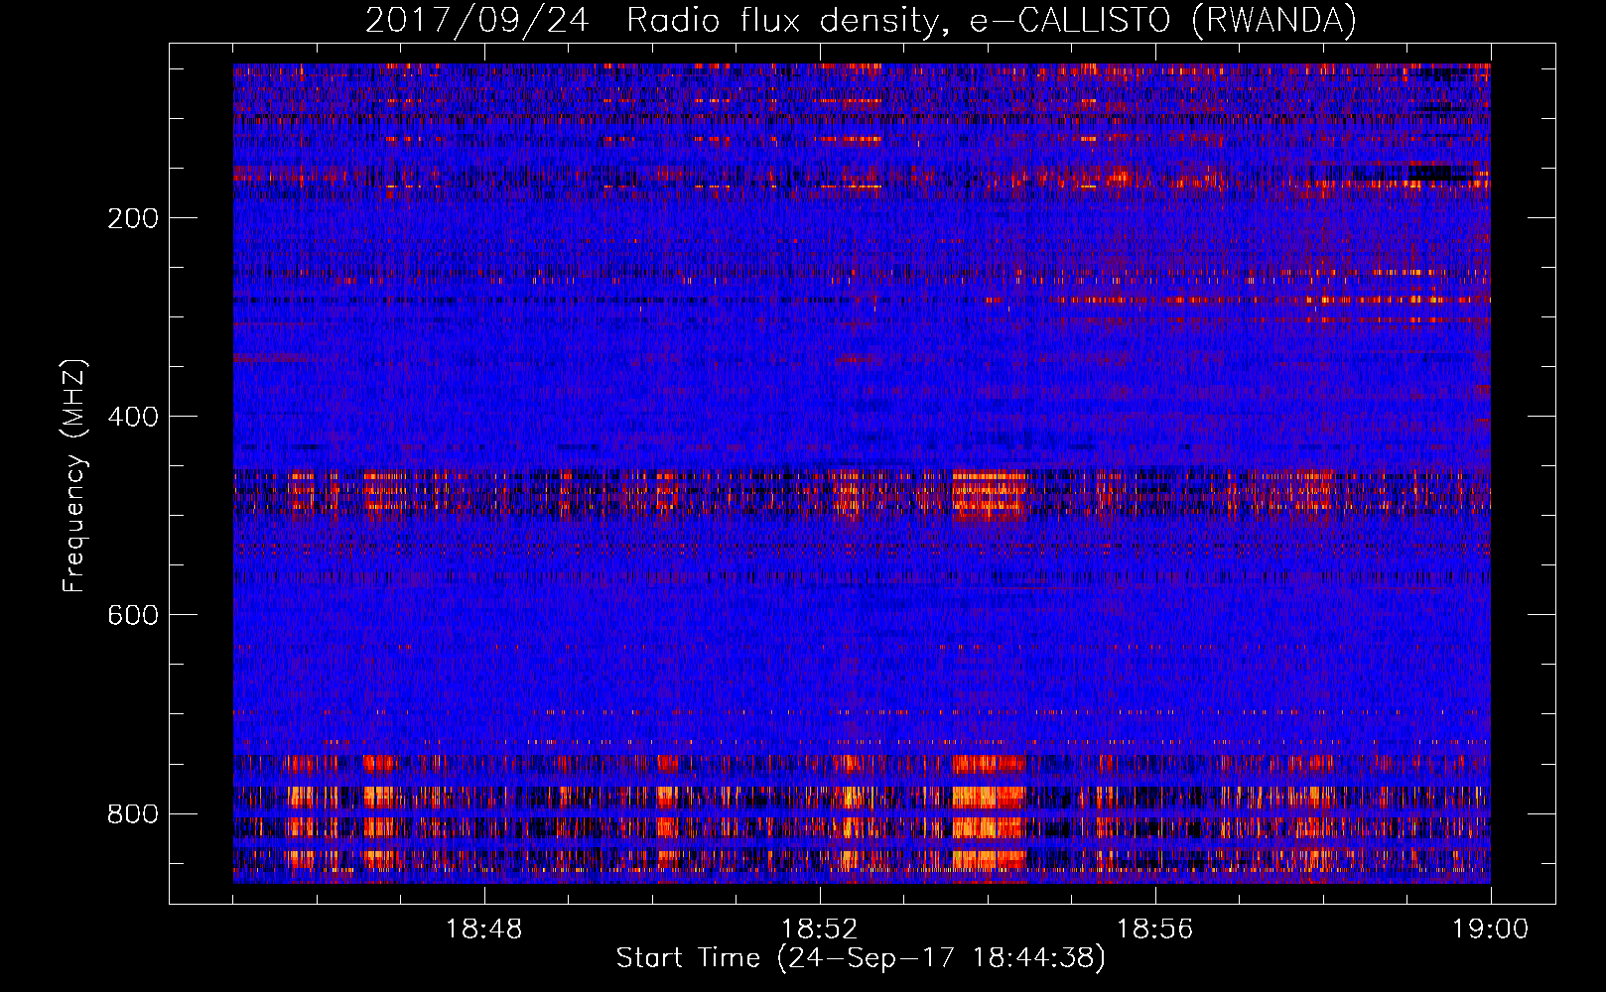Click the 19:00 time tick label
Screen dimensions: 1606x992
(x=1491, y=930)
